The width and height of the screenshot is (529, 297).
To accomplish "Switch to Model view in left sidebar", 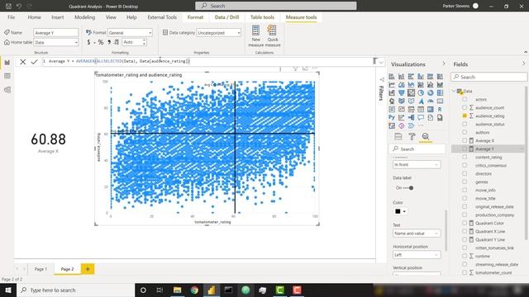I will [x=7, y=90].
